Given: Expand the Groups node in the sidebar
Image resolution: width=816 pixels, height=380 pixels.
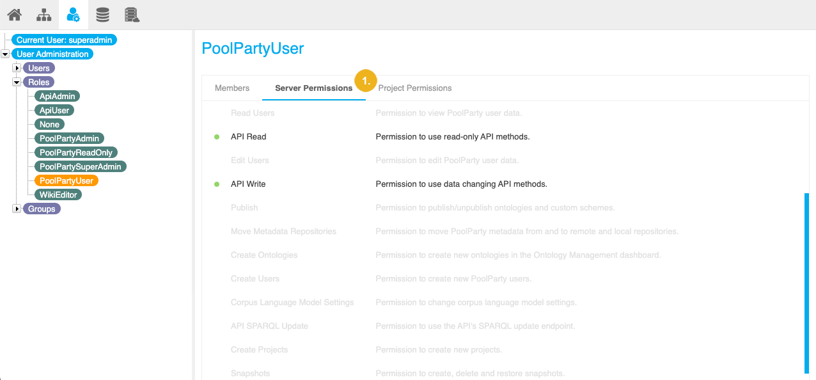Looking at the screenshot, I should click(x=15, y=209).
